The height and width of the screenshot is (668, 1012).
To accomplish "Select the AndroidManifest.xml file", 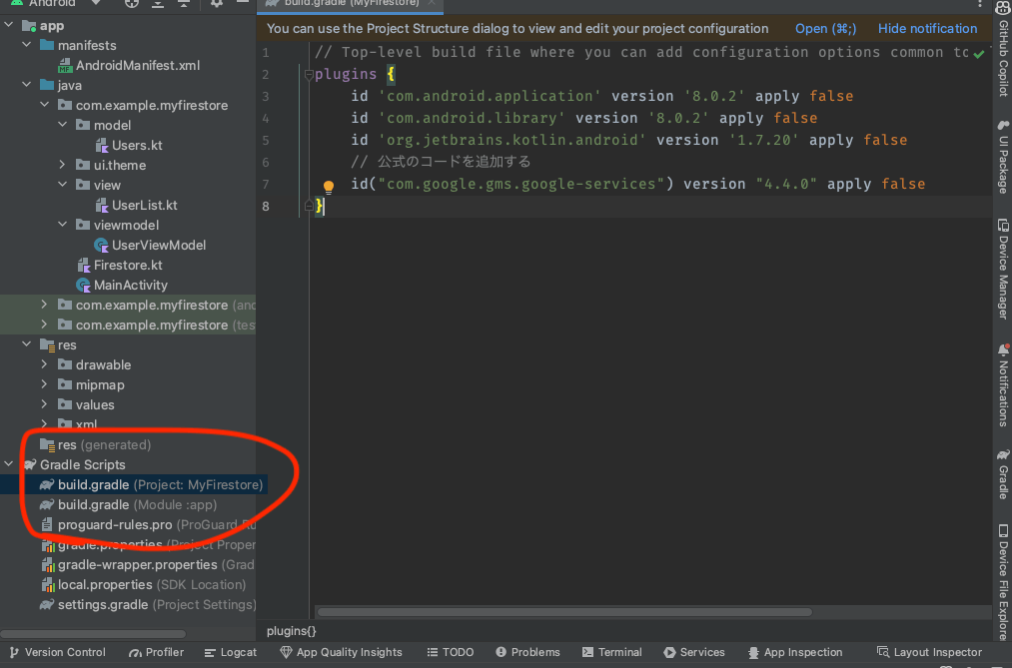I will (129, 65).
